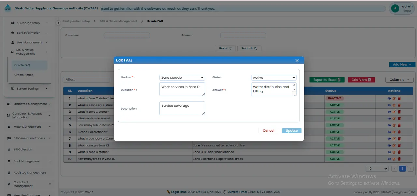Click into the Question text area
Viewport: 417px width, 196px height.
pos(182,89)
